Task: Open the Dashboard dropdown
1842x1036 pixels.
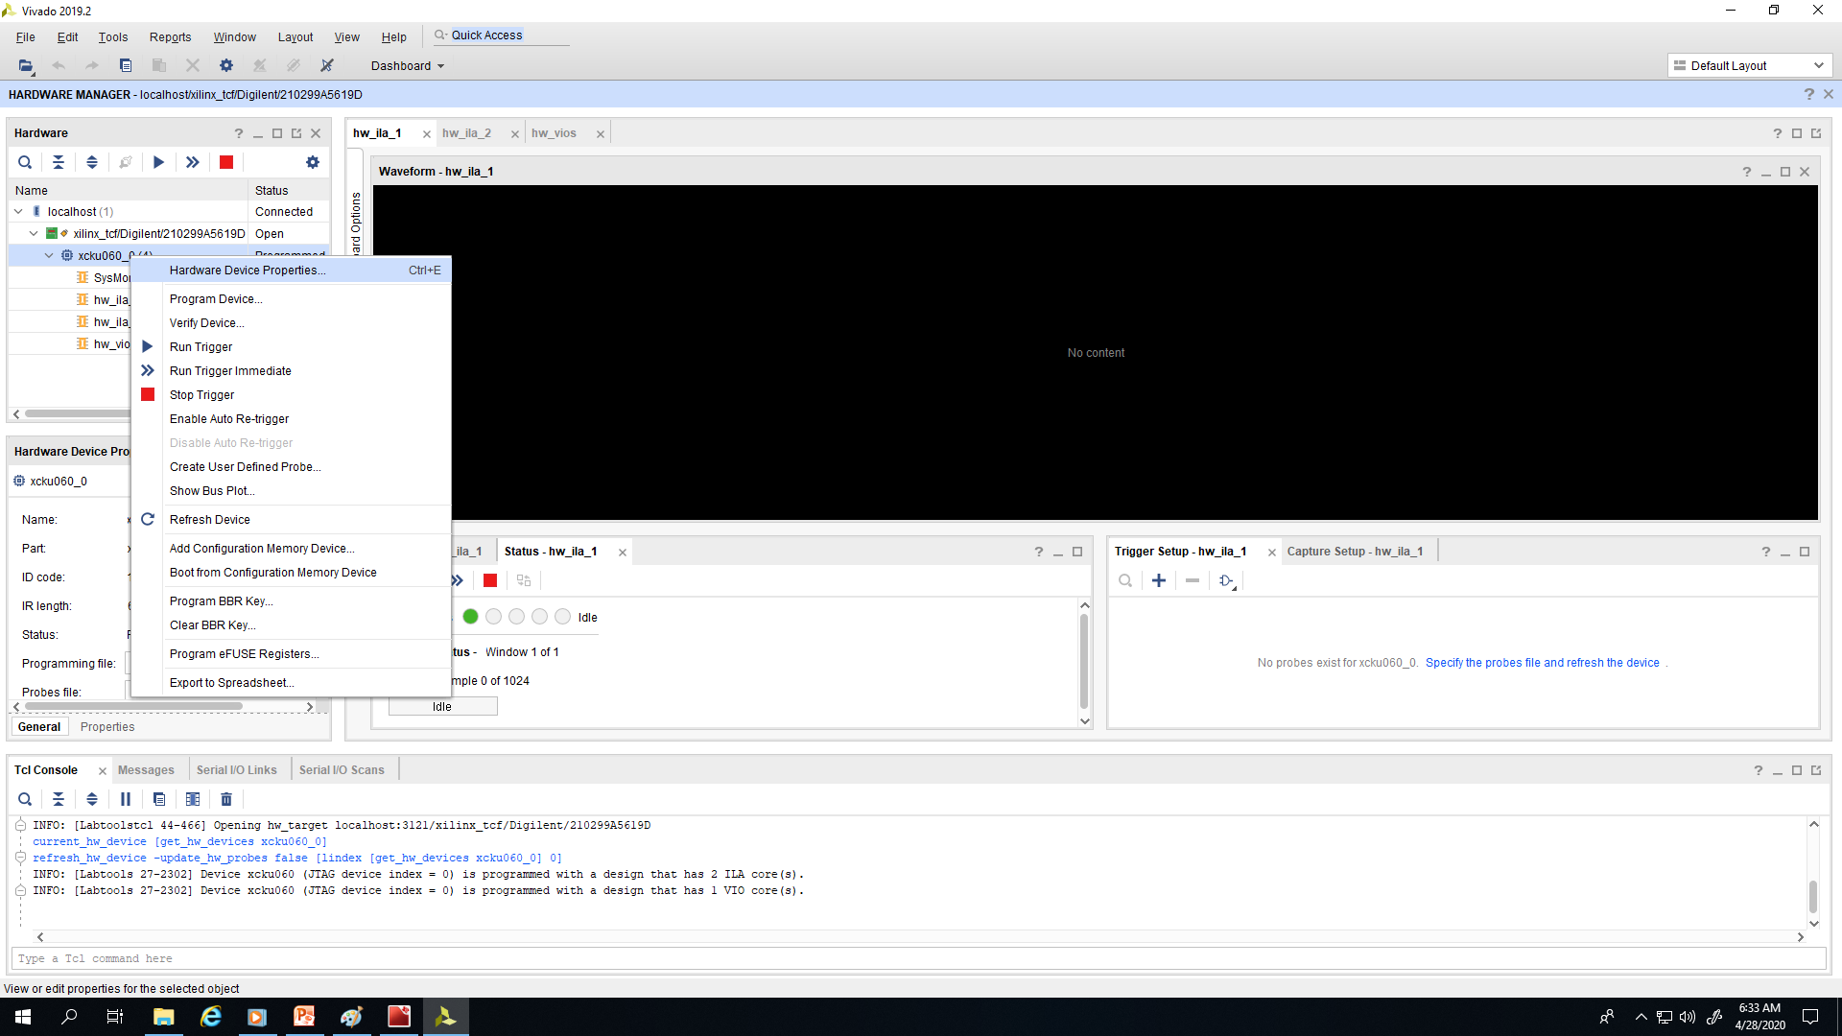Action: pos(408,66)
